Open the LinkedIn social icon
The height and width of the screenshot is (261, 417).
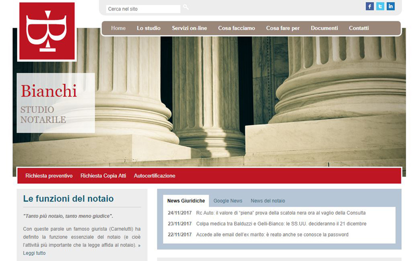(x=390, y=6)
